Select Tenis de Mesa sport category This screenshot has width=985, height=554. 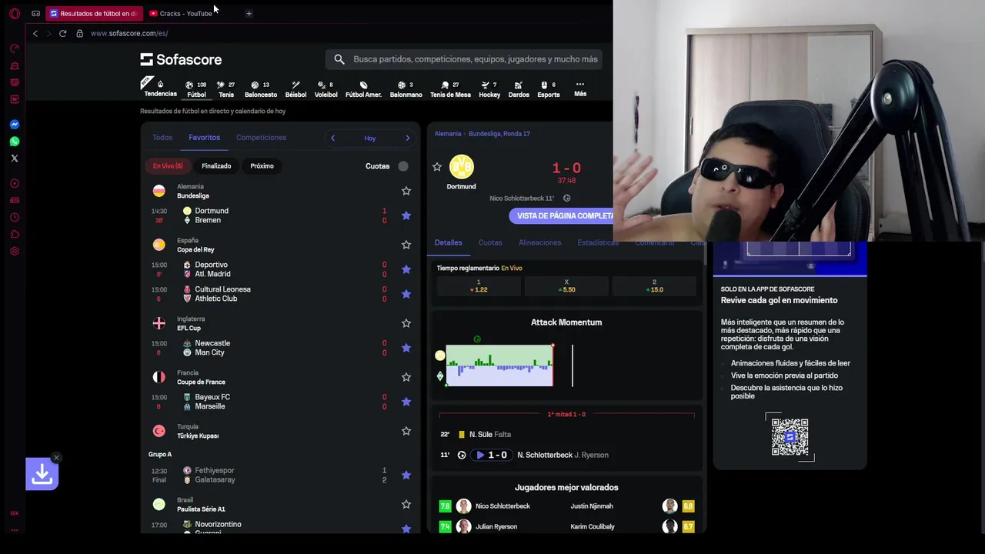tap(450, 88)
